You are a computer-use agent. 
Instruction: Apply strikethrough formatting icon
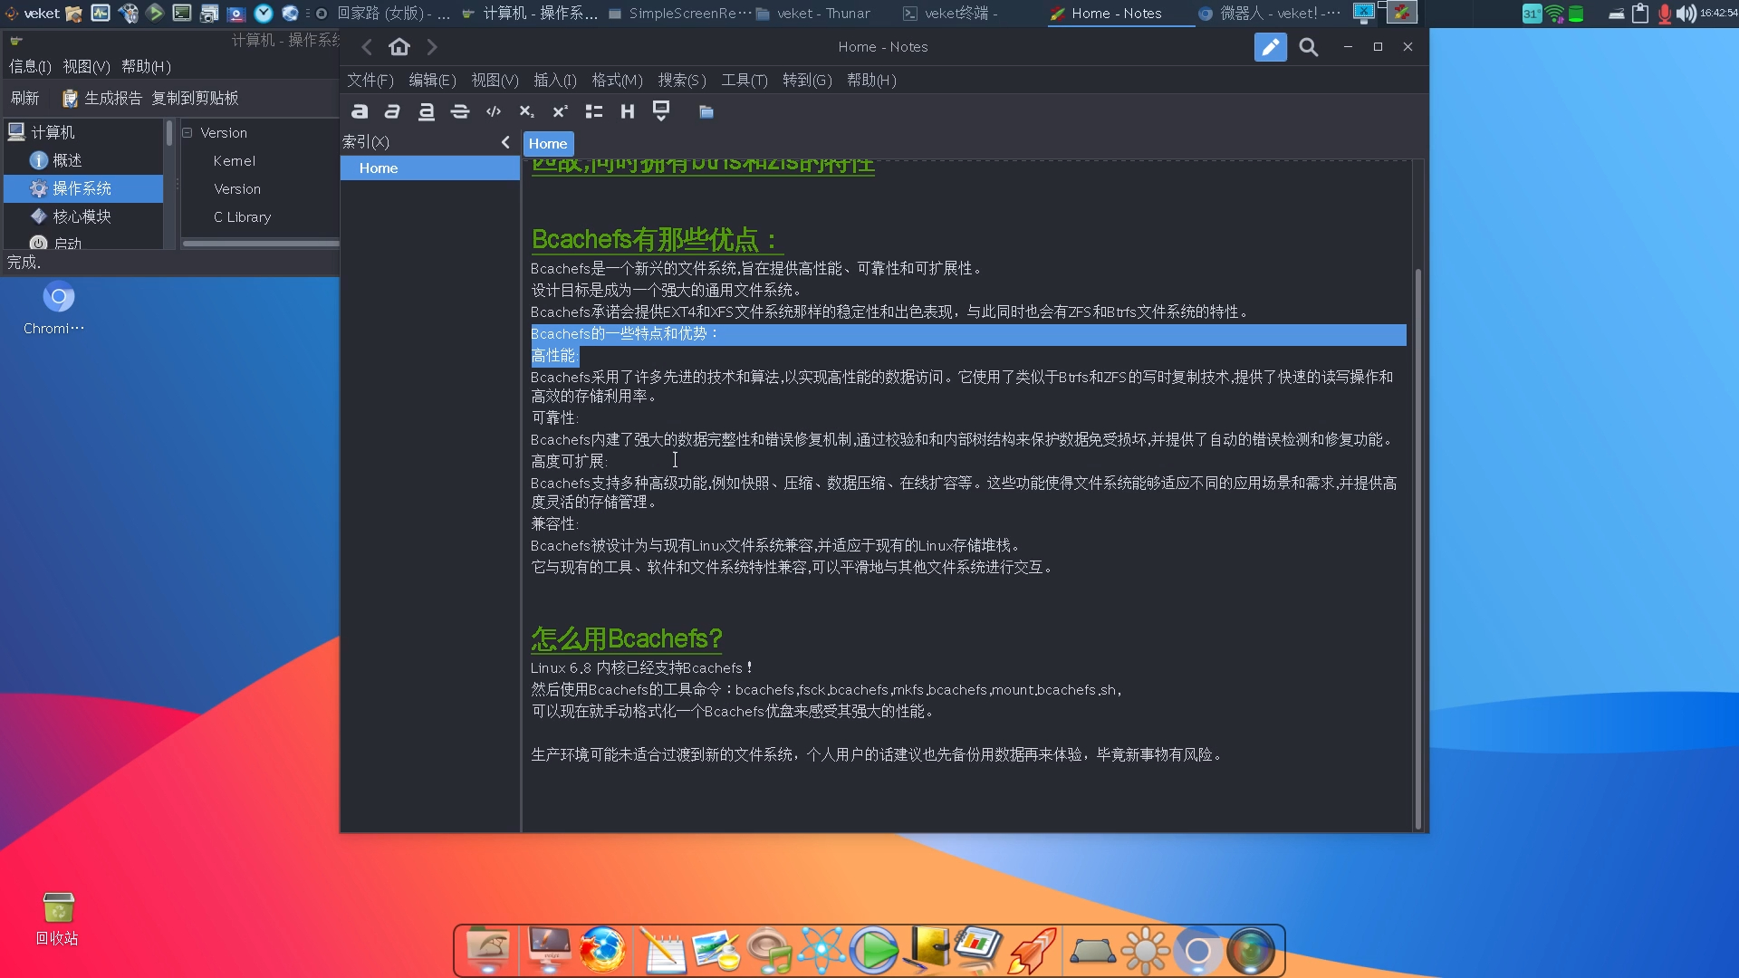pos(459,111)
